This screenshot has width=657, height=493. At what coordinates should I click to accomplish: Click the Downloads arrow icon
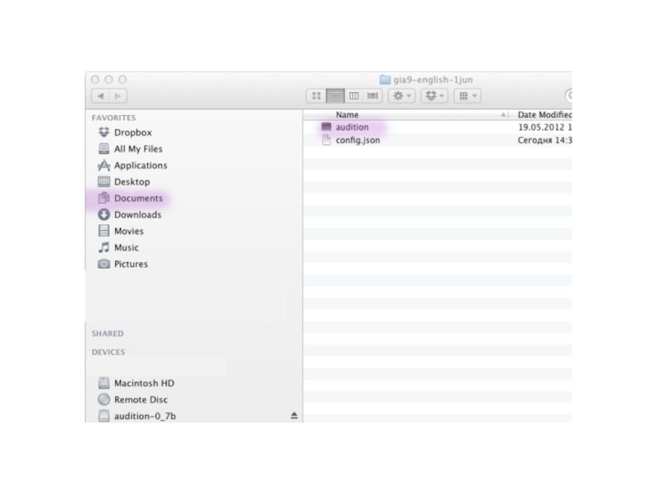pyautogui.click(x=104, y=214)
